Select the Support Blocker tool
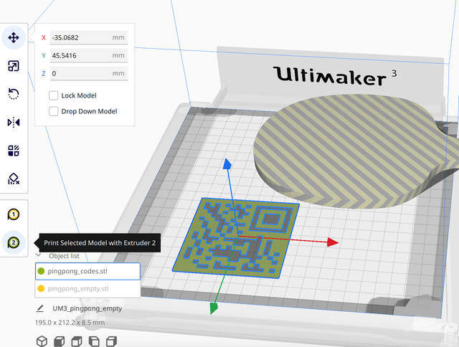459x347 pixels. pos(14,179)
